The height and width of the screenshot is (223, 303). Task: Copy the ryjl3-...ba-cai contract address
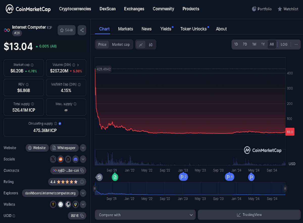point(82,170)
